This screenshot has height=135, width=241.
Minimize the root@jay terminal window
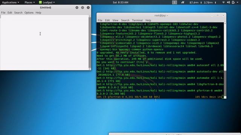coord(212,15)
